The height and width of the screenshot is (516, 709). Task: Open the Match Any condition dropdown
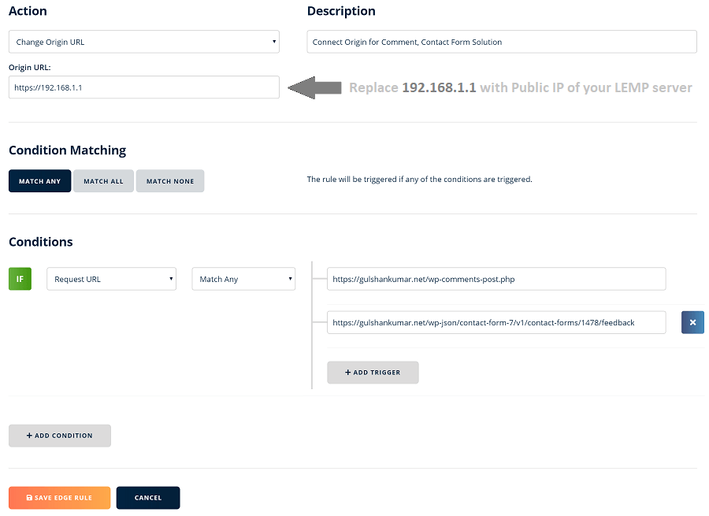pyautogui.click(x=243, y=279)
